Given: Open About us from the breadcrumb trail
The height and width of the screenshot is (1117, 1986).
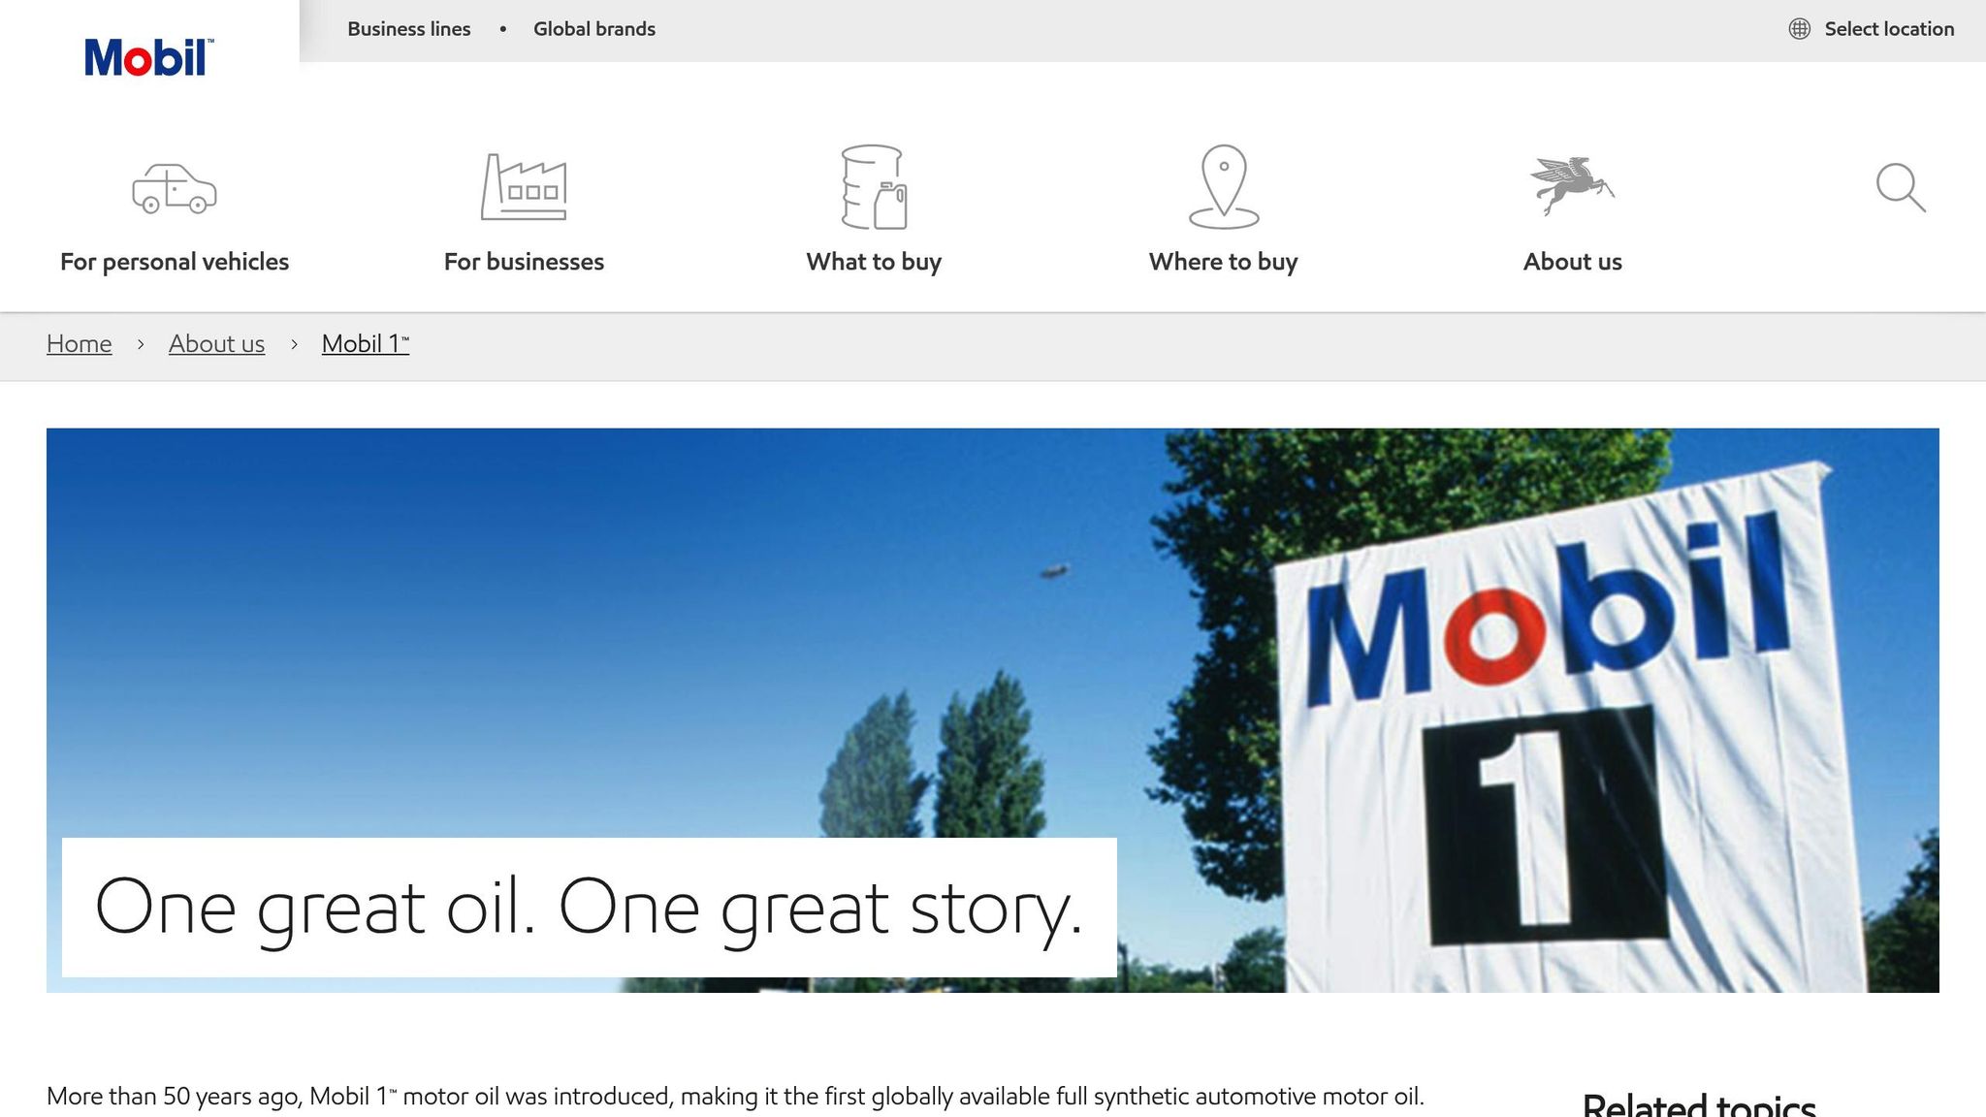Looking at the screenshot, I should (x=216, y=343).
